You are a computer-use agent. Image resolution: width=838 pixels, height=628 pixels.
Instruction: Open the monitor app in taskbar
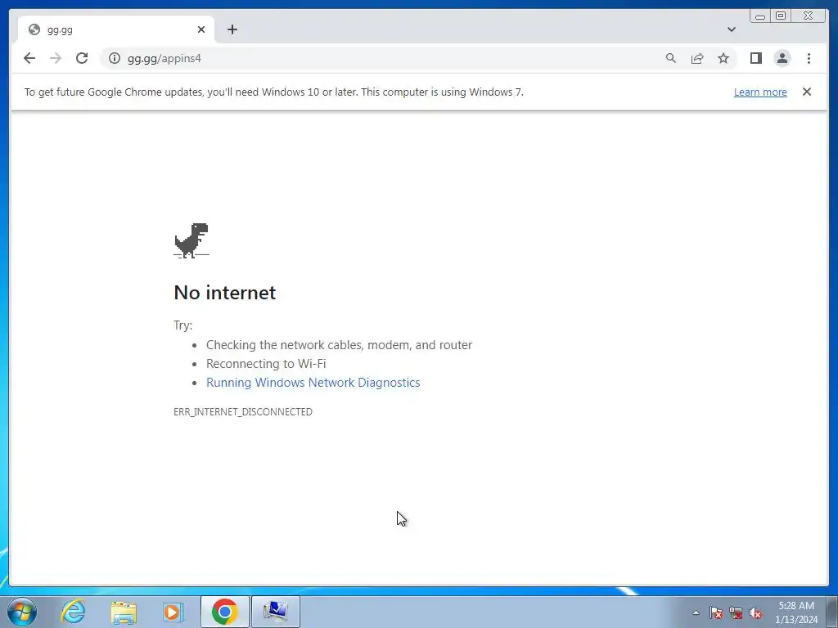tap(275, 612)
